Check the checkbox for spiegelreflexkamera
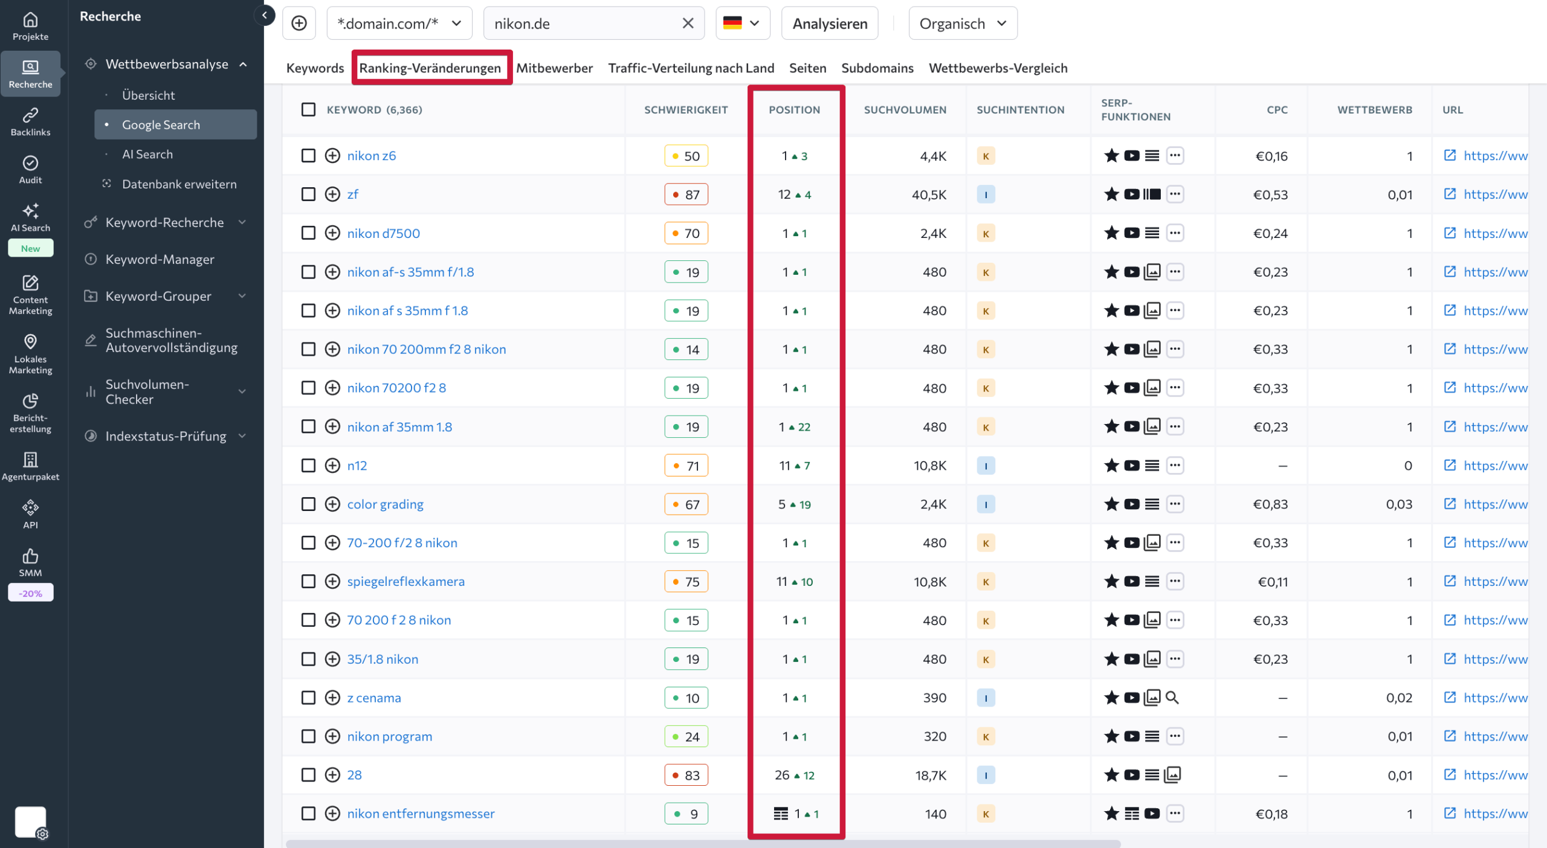This screenshot has height=848, width=1547. point(308,581)
